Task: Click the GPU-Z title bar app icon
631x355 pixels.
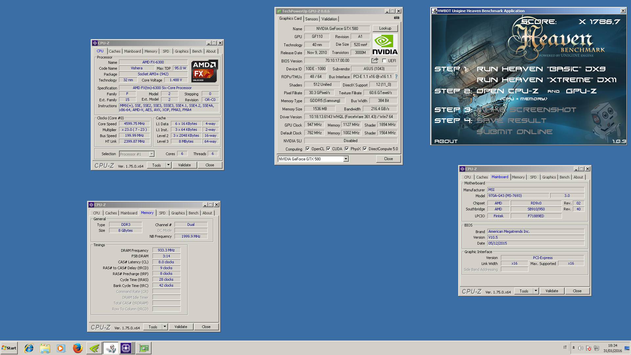Action: [279, 11]
